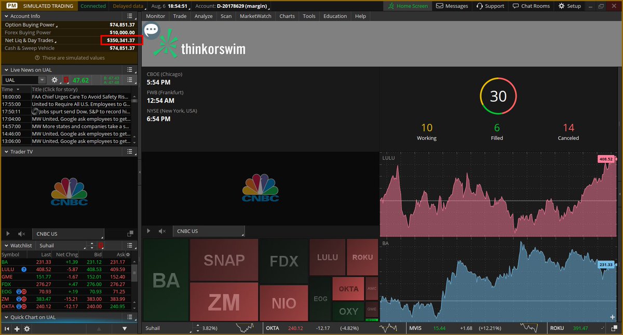The height and width of the screenshot is (335, 623).
Task: Open the Setup menu
Action: tap(570, 6)
